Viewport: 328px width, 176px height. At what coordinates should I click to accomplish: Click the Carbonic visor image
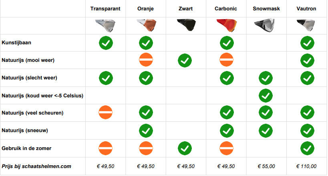[226, 26]
